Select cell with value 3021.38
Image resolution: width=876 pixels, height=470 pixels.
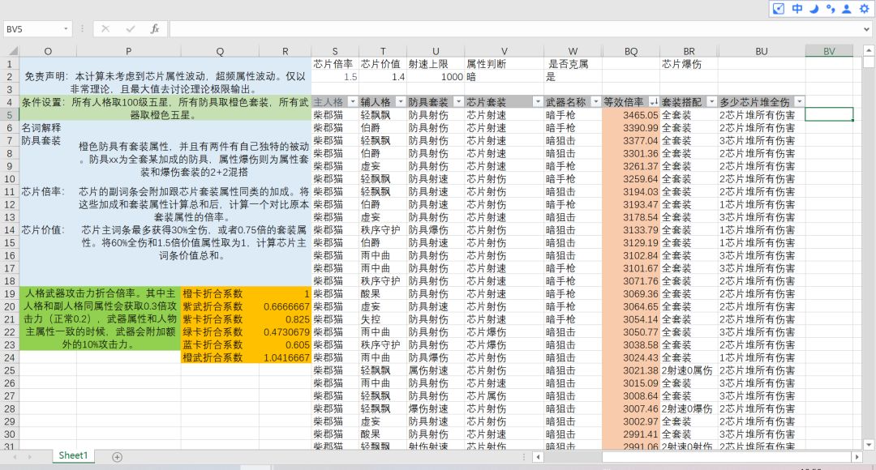click(631, 370)
